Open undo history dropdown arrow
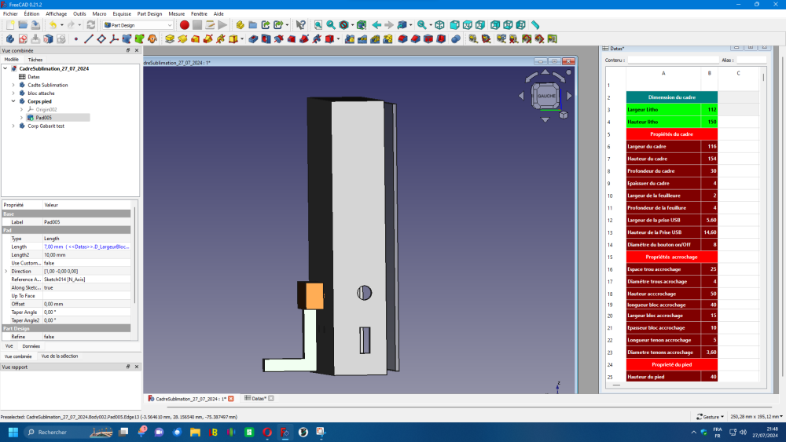The height and width of the screenshot is (442, 786). [61, 25]
